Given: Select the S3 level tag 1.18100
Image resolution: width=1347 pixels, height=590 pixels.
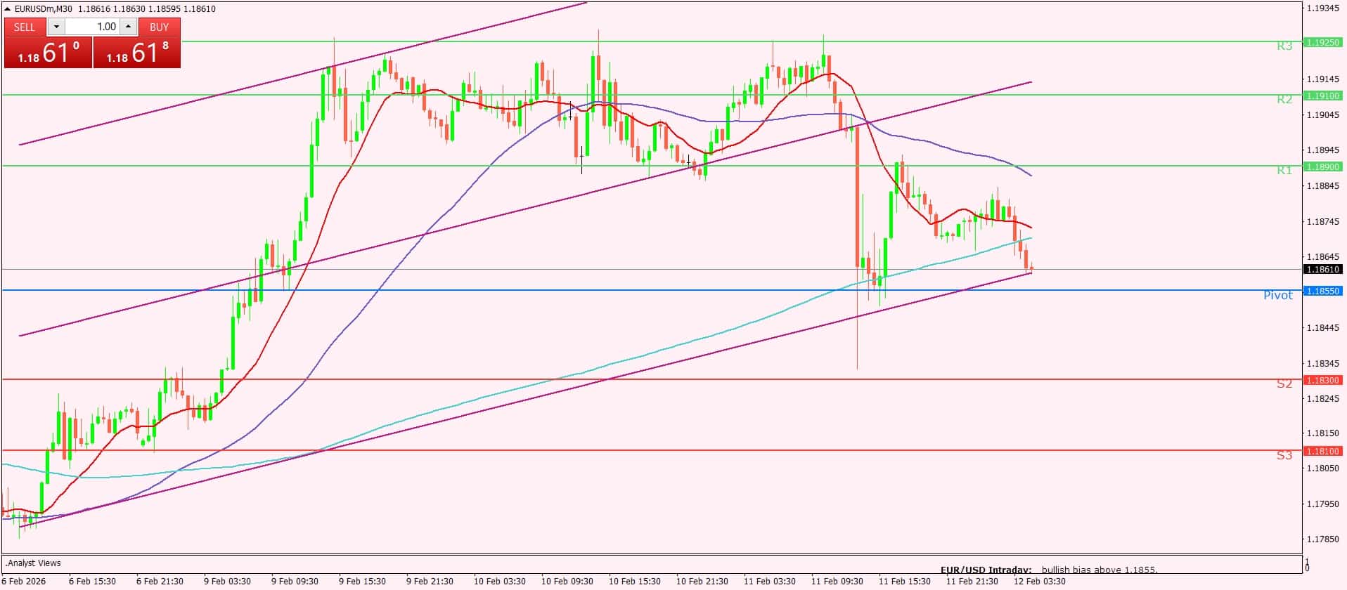Looking at the screenshot, I should (x=1322, y=451).
